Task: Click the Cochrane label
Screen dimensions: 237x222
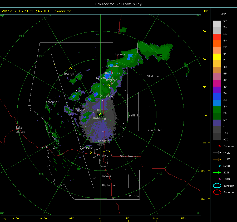Action: click(86, 148)
